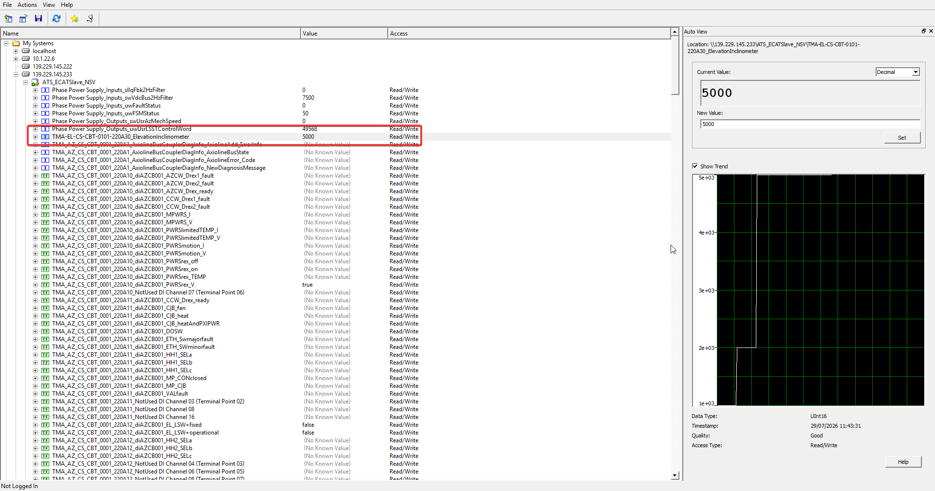The height and width of the screenshot is (491, 935).
Task: Click the device icon beside 139.229.145.233
Action: [x=26, y=74]
